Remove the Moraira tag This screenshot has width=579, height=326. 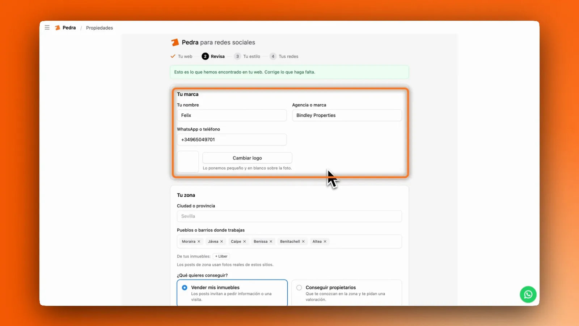pyautogui.click(x=199, y=242)
